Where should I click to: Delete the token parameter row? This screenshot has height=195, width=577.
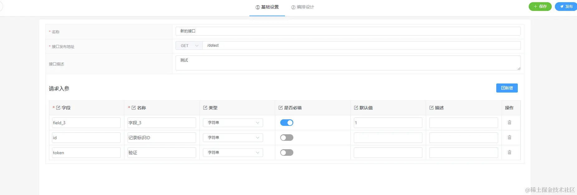point(509,152)
